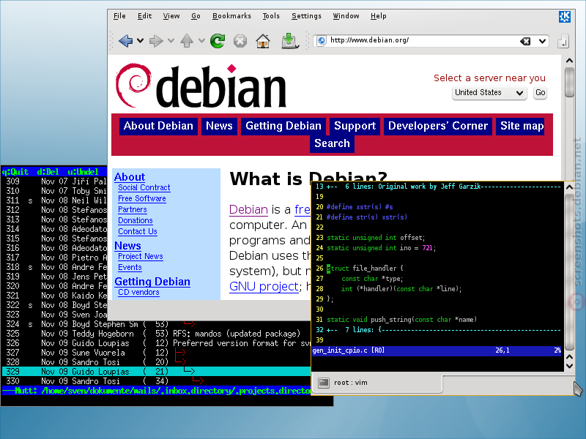Click the KDE gear logo in the Konqueror menu bar

[565, 16]
